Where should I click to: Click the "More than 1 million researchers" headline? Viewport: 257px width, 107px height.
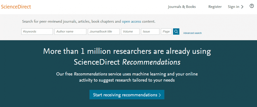[x=127, y=57]
